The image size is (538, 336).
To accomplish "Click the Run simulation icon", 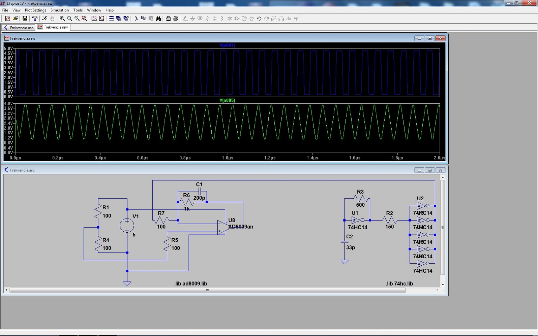I will tap(44, 19).
